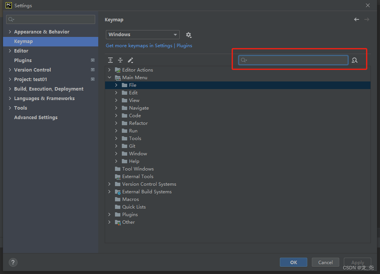Viewport: 380px width, 274px height.
Task: Click Find Actions by Shortcut icon
Action: (354, 60)
